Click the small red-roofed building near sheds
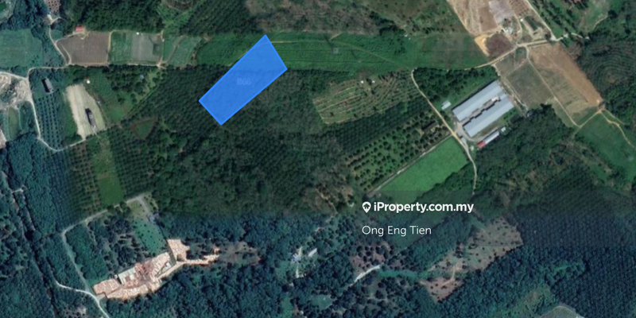Image resolution: width=636 pixels, height=318 pixels. [481, 144]
